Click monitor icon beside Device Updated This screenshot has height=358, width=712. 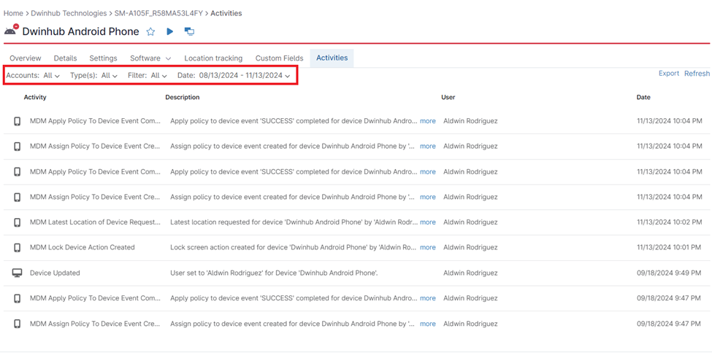(x=18, y=273)
